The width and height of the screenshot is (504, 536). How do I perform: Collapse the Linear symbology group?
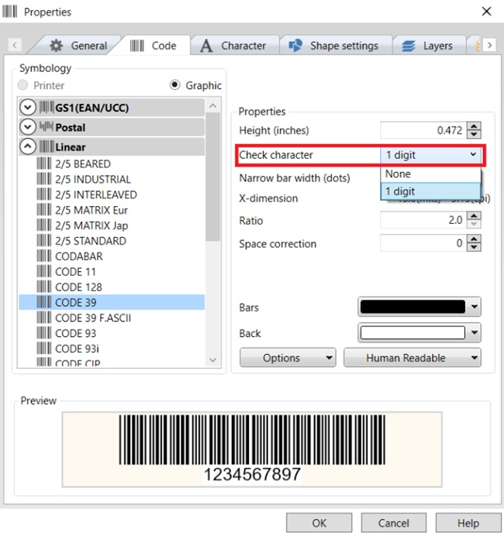click(x=28, y=146)
